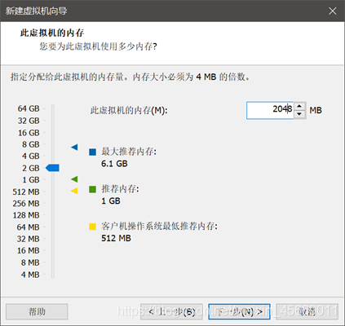This screenshot has height=326, width=345.
Task: Cancel the wizard with the 取消 button
Action: 307,311
